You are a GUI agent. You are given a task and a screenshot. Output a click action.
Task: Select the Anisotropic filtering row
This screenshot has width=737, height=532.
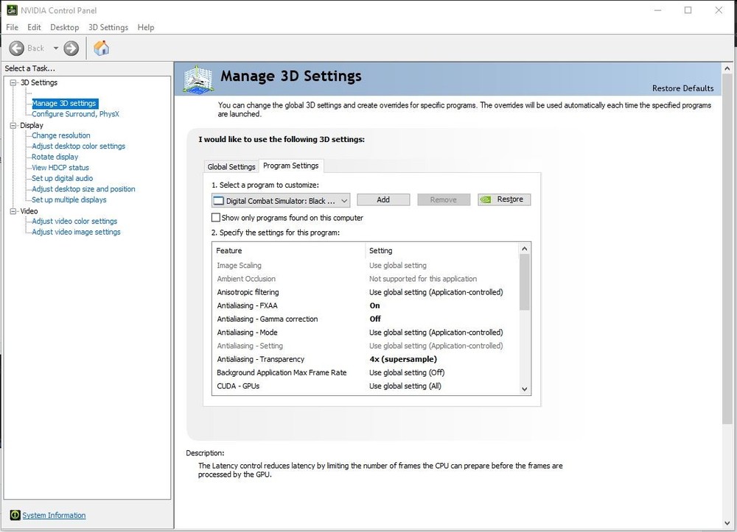pyautogui.click(x=366, y=292)
